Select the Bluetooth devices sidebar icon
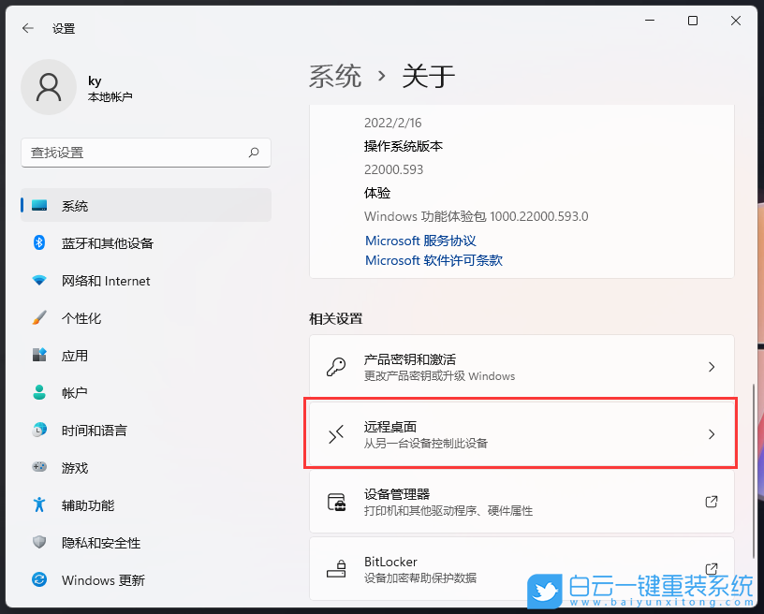Image resolution: width=764 pixels, height=614 pixels. 37,243
